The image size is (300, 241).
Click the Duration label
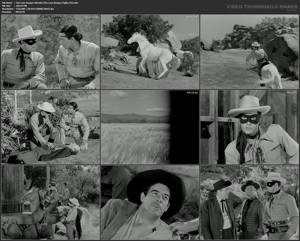pos(7,12)
